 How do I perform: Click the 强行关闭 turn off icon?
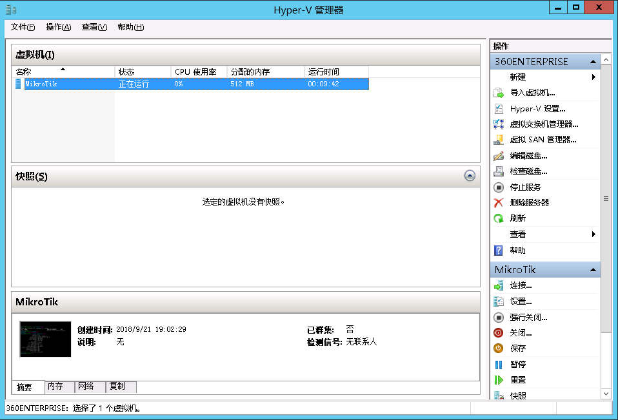pos(499,318)
